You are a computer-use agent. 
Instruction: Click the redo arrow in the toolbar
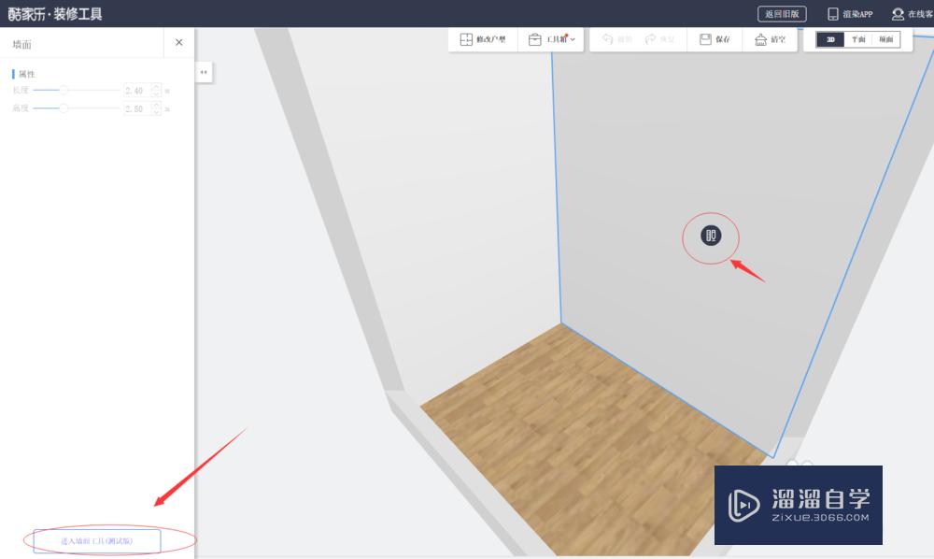tap(650, 38)
